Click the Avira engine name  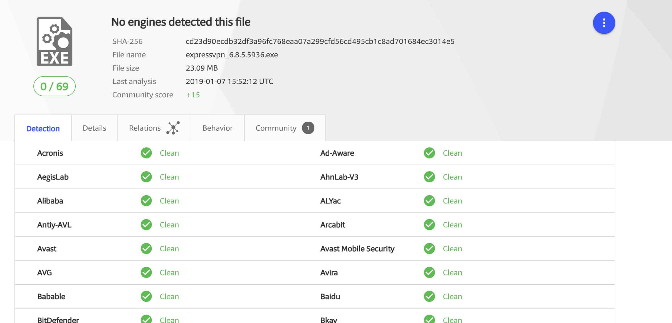click(x=329, y=273)
